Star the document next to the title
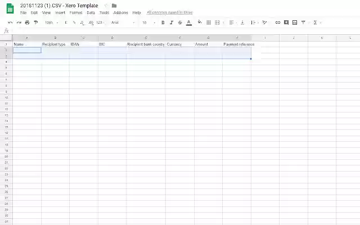The width and height of the screenshot is (360, 225). [106, 6]
